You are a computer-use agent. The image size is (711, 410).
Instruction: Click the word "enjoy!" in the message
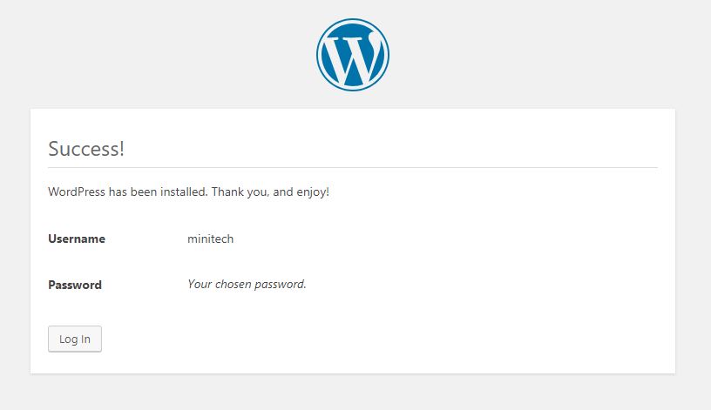coord(313,192)
